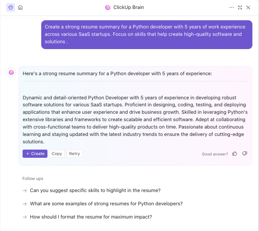Viewport: 259px width, 231px height.
Task: Select follow-up about formatting the resume
Action: click(x=91, y=217)
